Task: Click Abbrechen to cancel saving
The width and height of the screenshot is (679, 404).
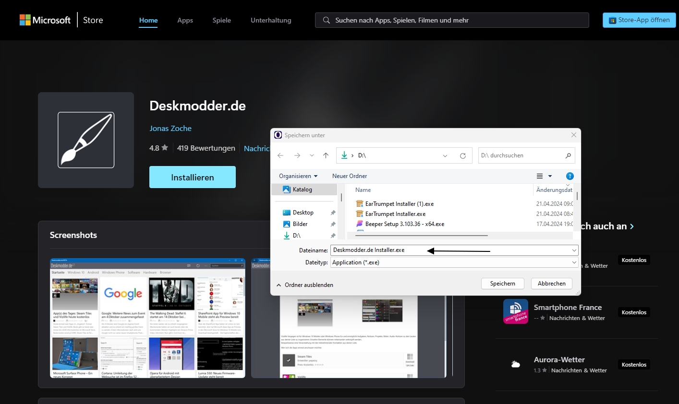Action: [x=552, y=284]
